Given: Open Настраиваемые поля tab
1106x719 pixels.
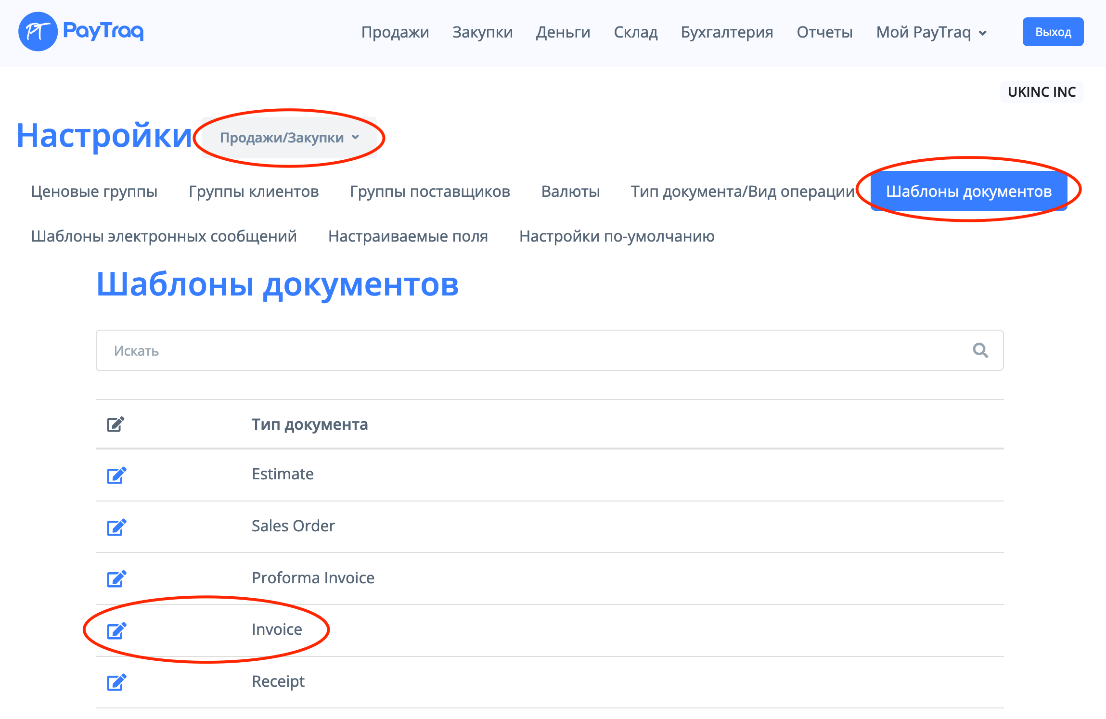Looking at the screenshot, I should pyautogui.click(x=408, y=236).
